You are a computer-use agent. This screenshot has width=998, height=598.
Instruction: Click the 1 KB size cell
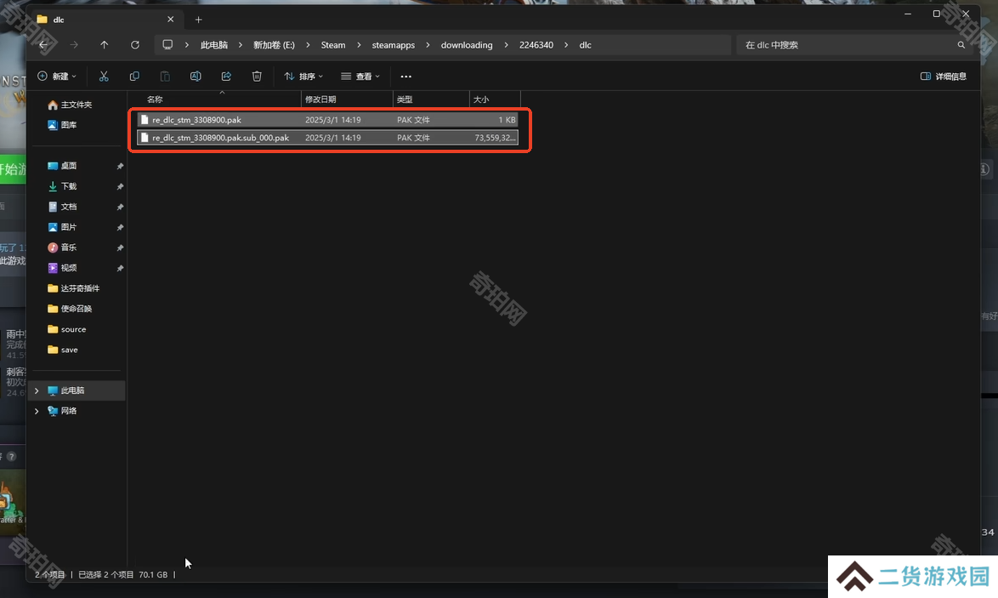coord(507,120)
